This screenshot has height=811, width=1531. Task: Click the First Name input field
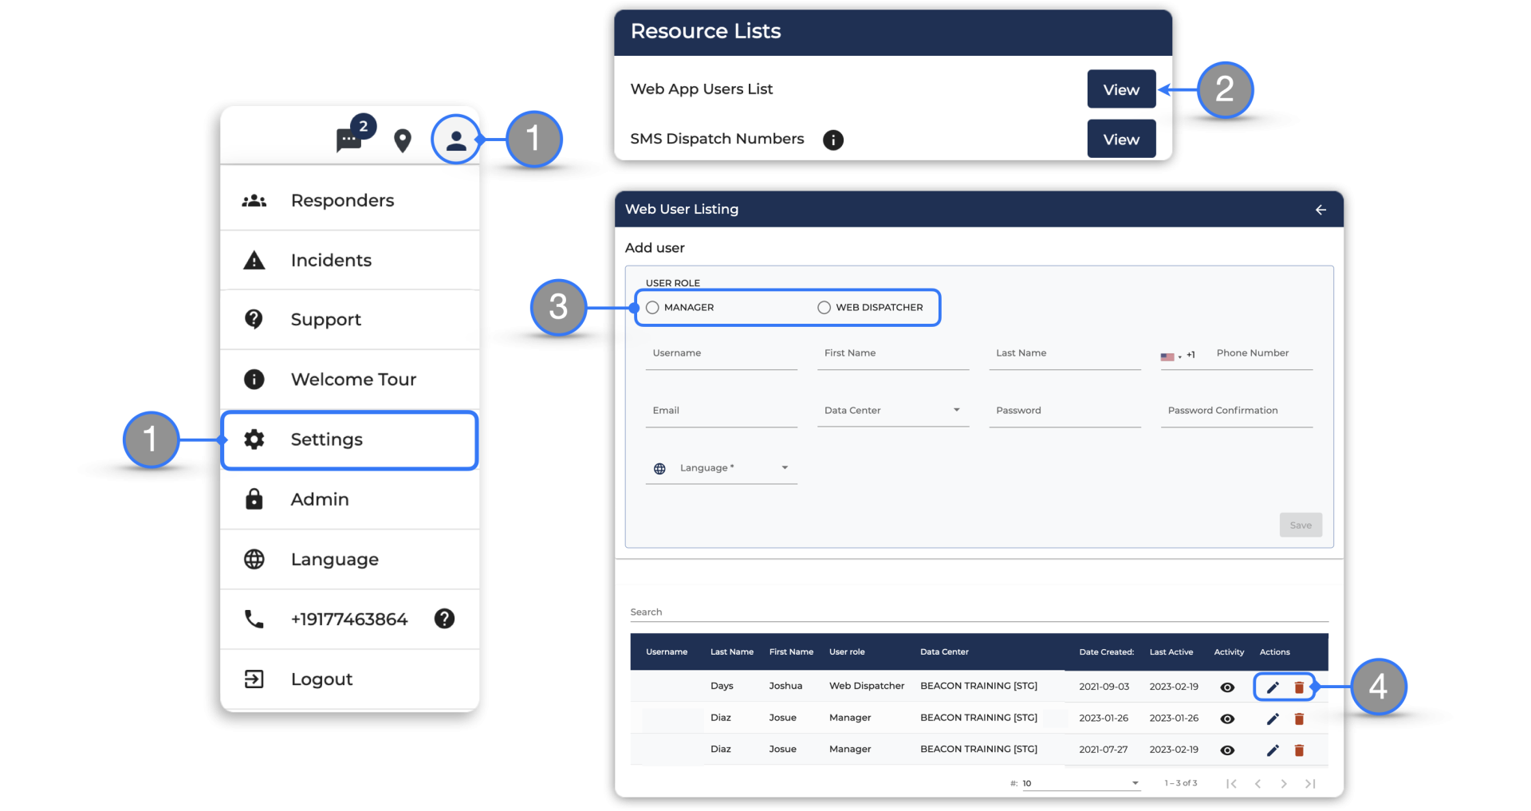pyautogui.click(x=893, y=354)
